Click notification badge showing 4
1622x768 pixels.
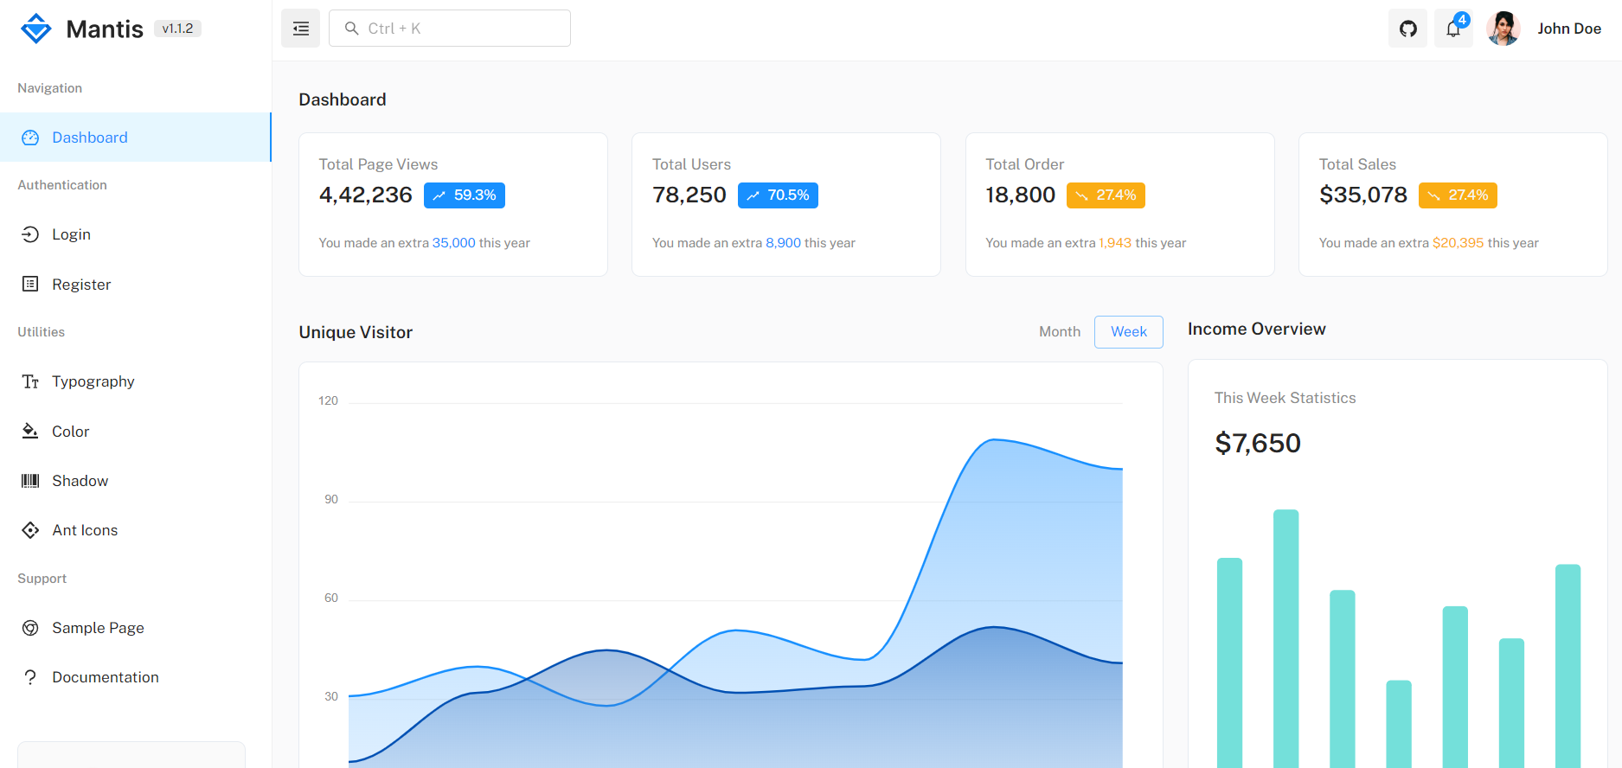(x=1462, y=20)
